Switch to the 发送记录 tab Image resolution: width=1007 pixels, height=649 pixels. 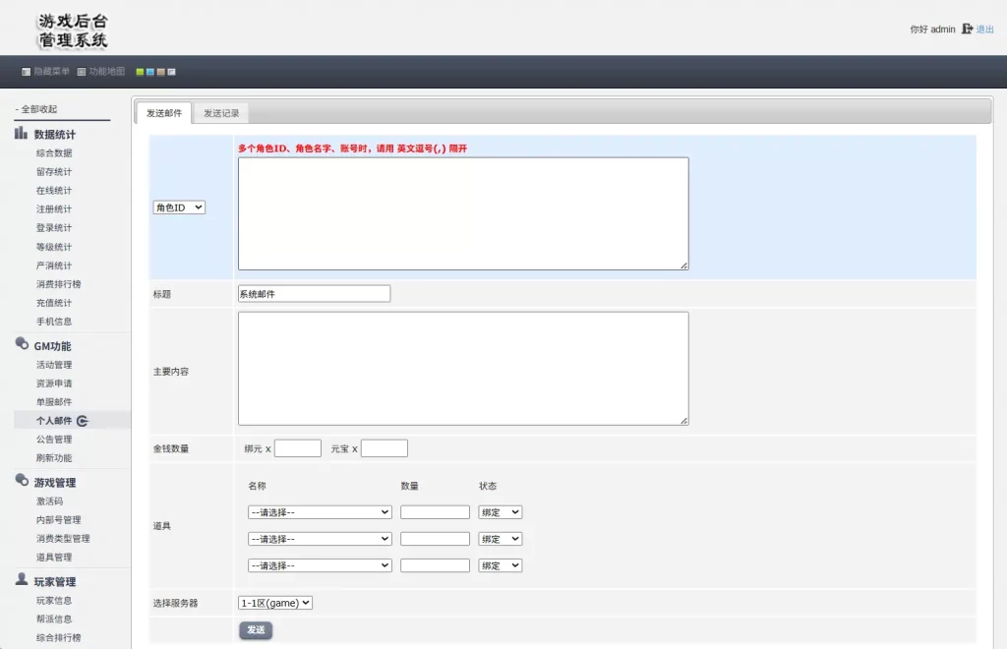click(x=221, y=113)
